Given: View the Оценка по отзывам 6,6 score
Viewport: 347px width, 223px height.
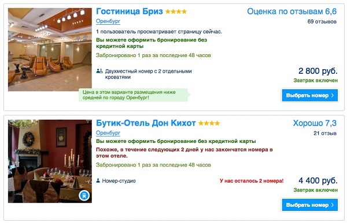Looking at the screenshot, I should (291, 12).
